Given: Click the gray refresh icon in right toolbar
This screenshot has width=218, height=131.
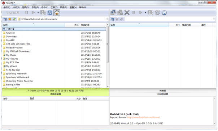Looking at the screenshot, I should coord(157,13).
